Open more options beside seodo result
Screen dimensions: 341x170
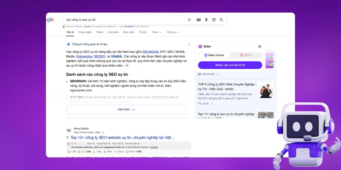pos(212,104)
